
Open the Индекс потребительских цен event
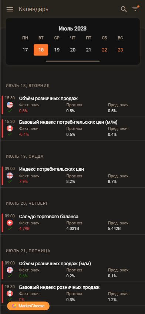point(72,176)
